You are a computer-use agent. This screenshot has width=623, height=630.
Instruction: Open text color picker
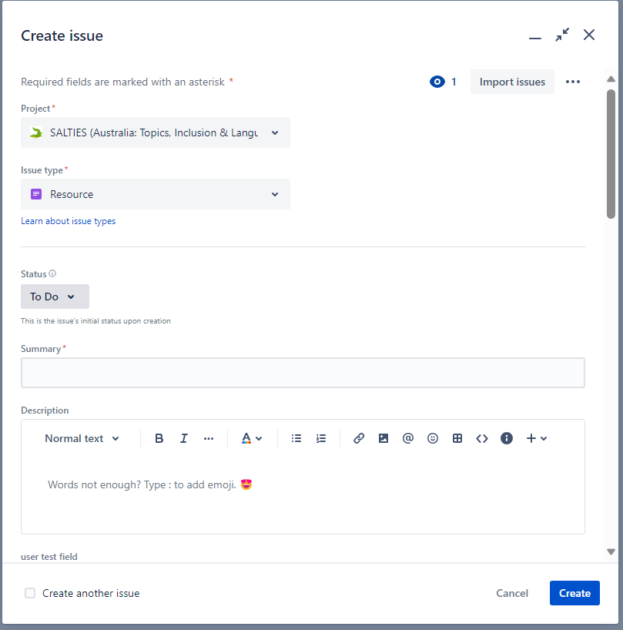[x=252, y=438]
